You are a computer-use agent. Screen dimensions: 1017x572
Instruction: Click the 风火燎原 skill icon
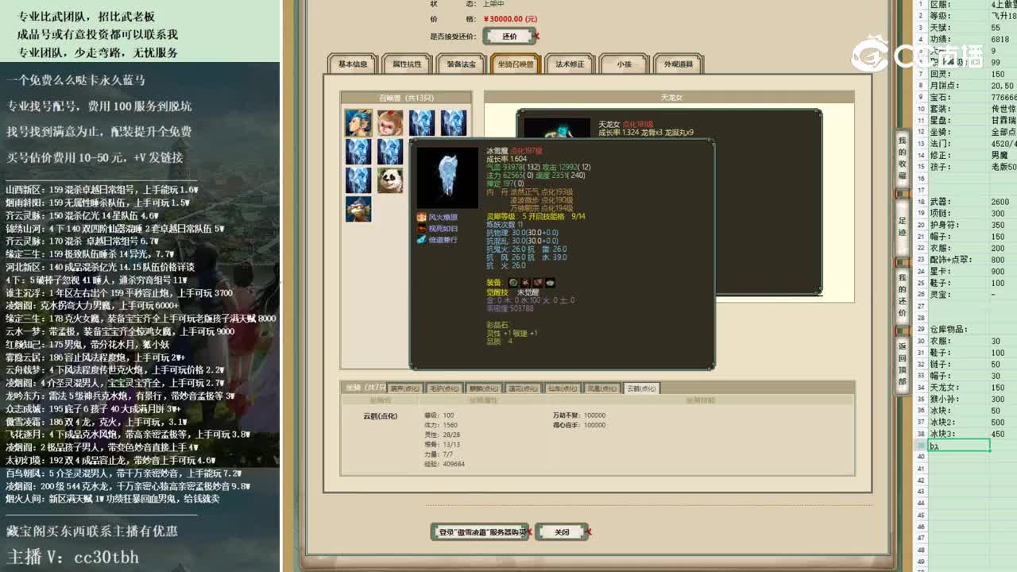[x=422, y=217]
